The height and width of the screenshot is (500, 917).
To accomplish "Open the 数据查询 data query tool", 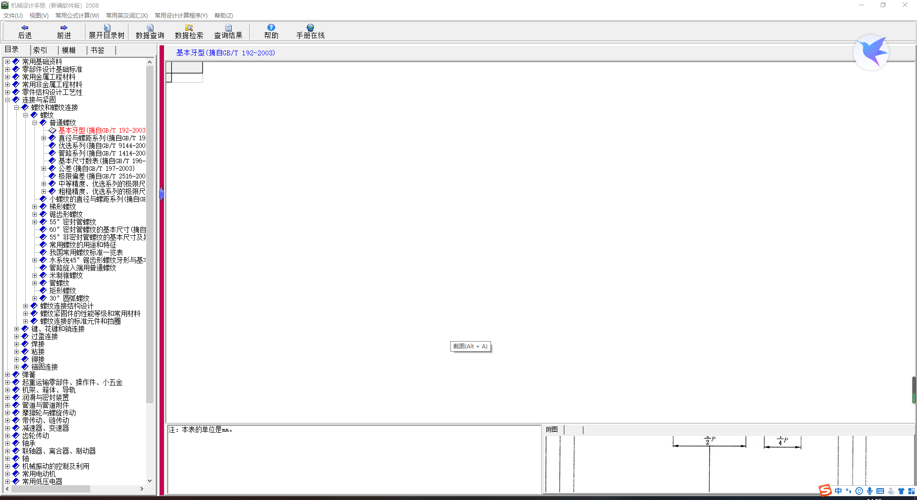I will tap(150, 28).
